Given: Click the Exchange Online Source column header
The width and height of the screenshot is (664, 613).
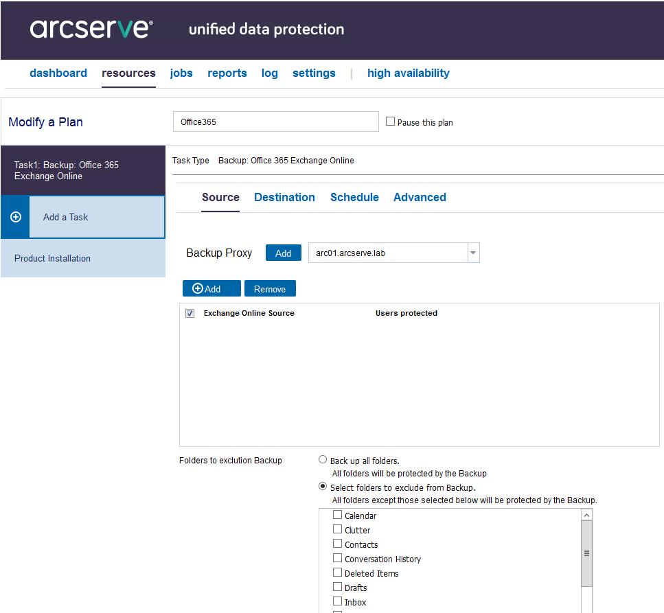Looking at the screenshot, I should (x=249, y=313).
